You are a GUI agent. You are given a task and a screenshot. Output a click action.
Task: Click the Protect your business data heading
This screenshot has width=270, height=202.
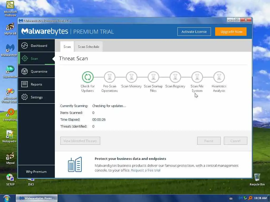(130, 159)
